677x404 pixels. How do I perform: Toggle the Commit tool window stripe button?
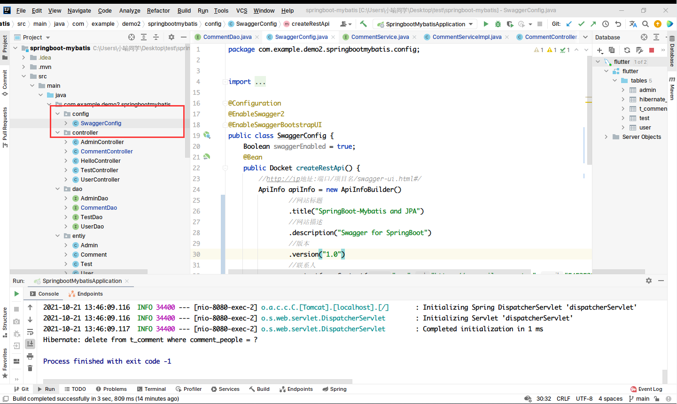[x=5, y=83]
